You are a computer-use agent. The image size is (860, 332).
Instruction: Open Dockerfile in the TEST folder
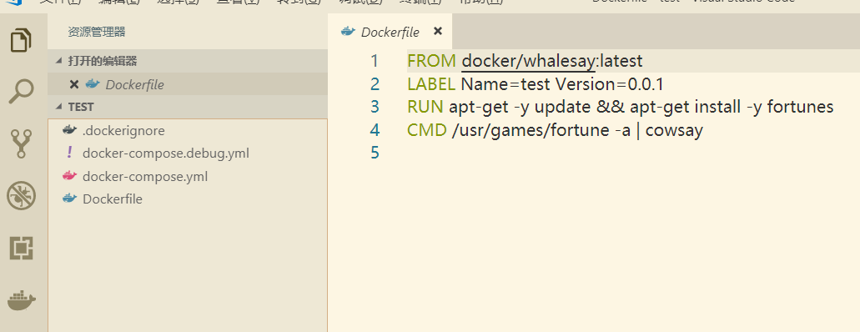pos(188,199)
